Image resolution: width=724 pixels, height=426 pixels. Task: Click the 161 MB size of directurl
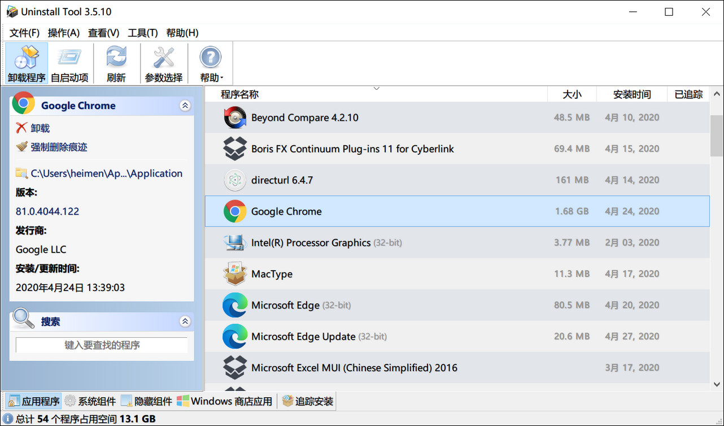572,180
